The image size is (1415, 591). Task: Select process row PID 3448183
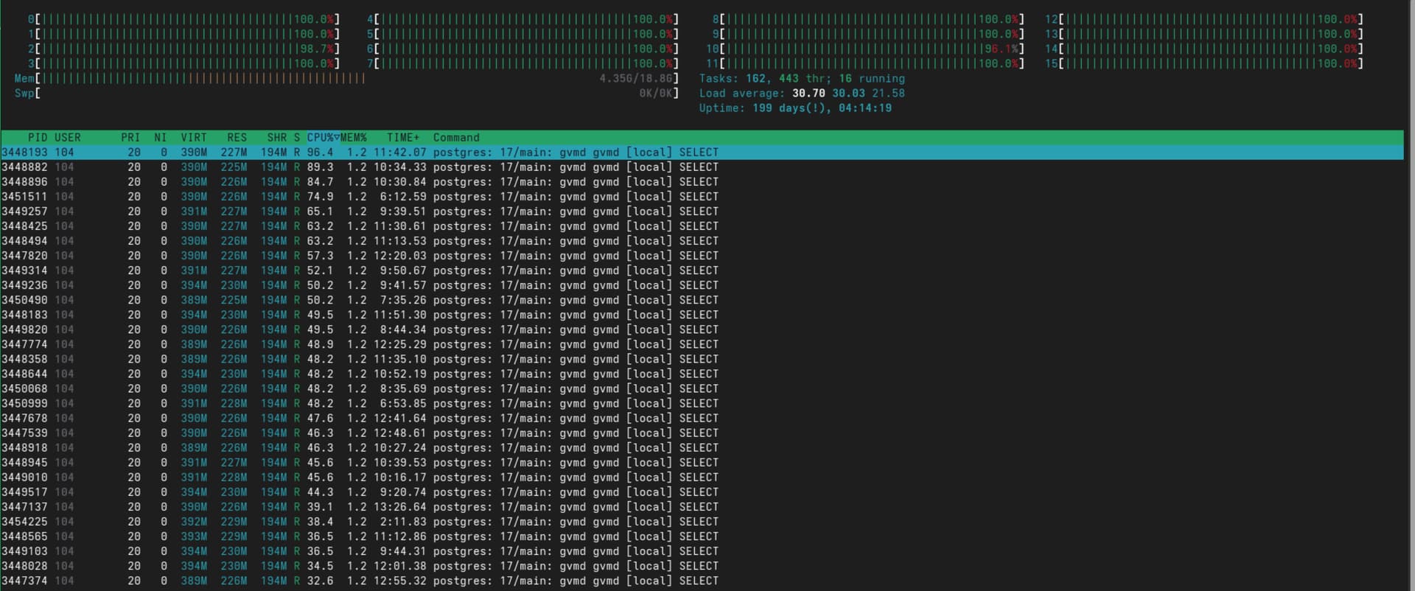coord(702,315)
